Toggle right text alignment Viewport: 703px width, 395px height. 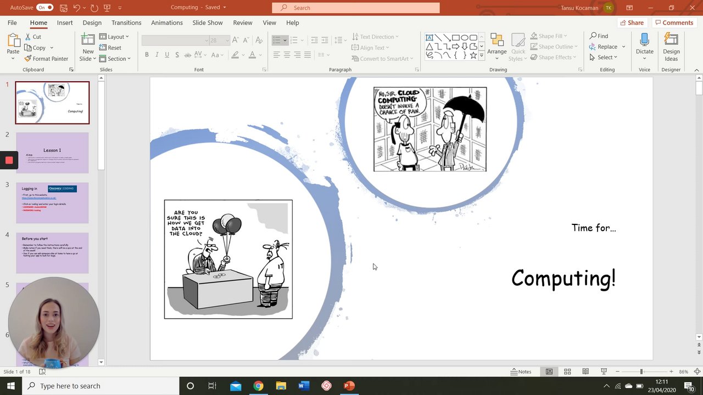[x=297, y=55]
